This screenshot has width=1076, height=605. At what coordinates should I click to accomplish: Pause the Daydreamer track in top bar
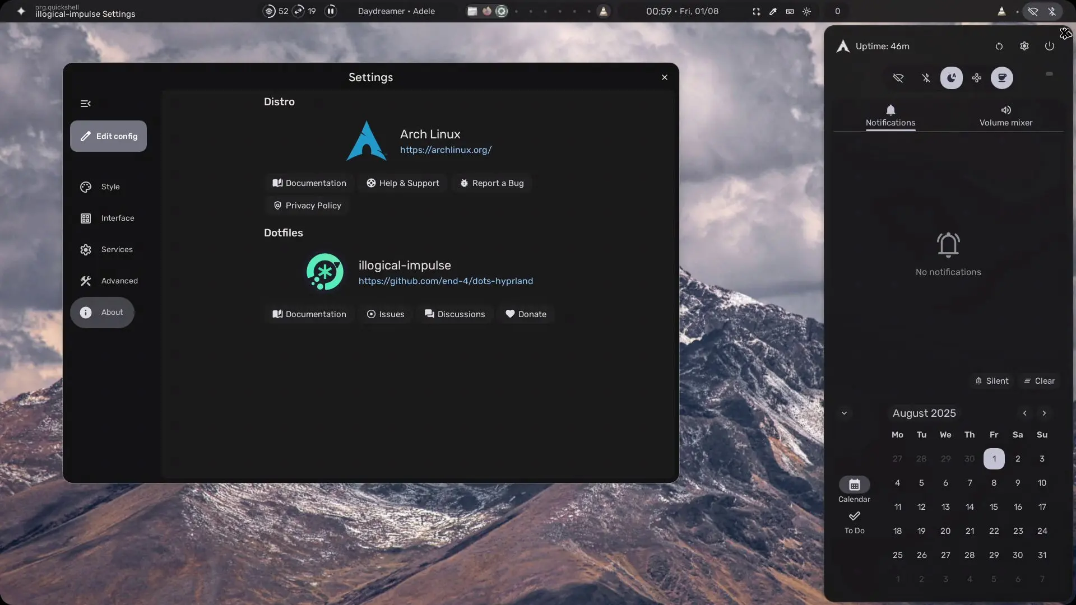click(x=331, y=11)
